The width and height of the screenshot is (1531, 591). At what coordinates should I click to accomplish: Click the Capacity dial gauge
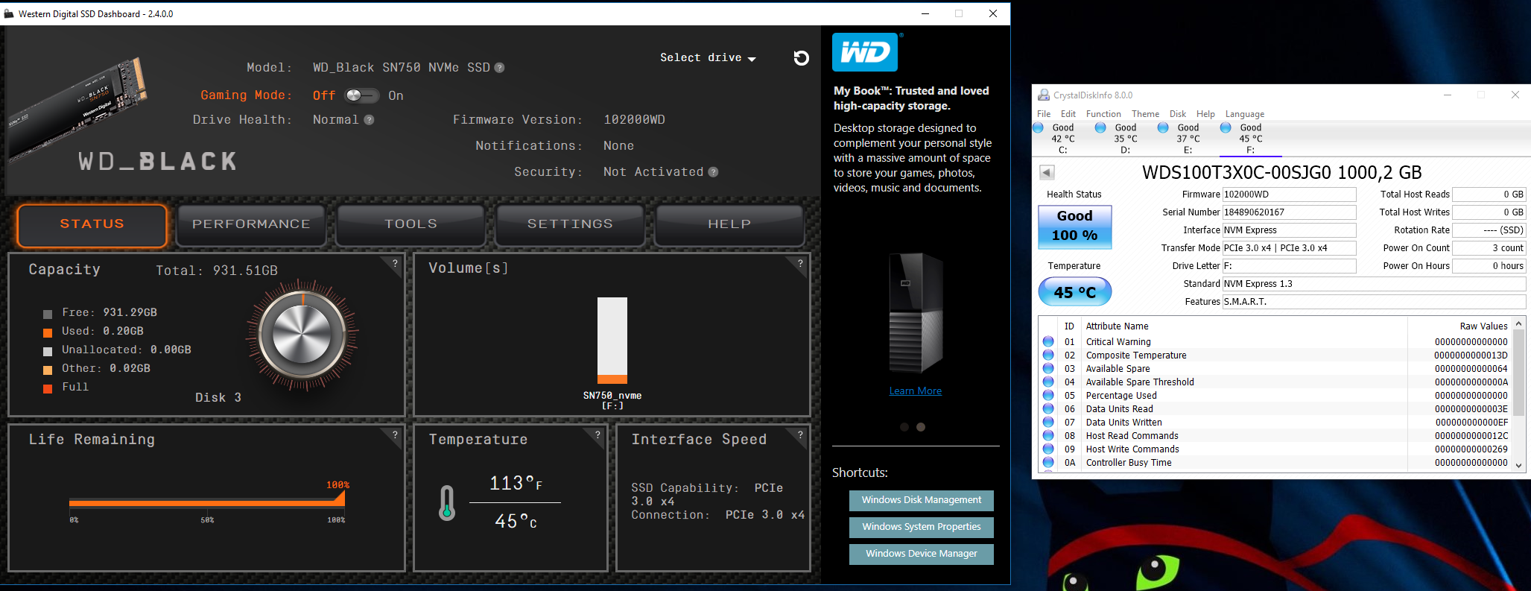(x=302, y=334)
